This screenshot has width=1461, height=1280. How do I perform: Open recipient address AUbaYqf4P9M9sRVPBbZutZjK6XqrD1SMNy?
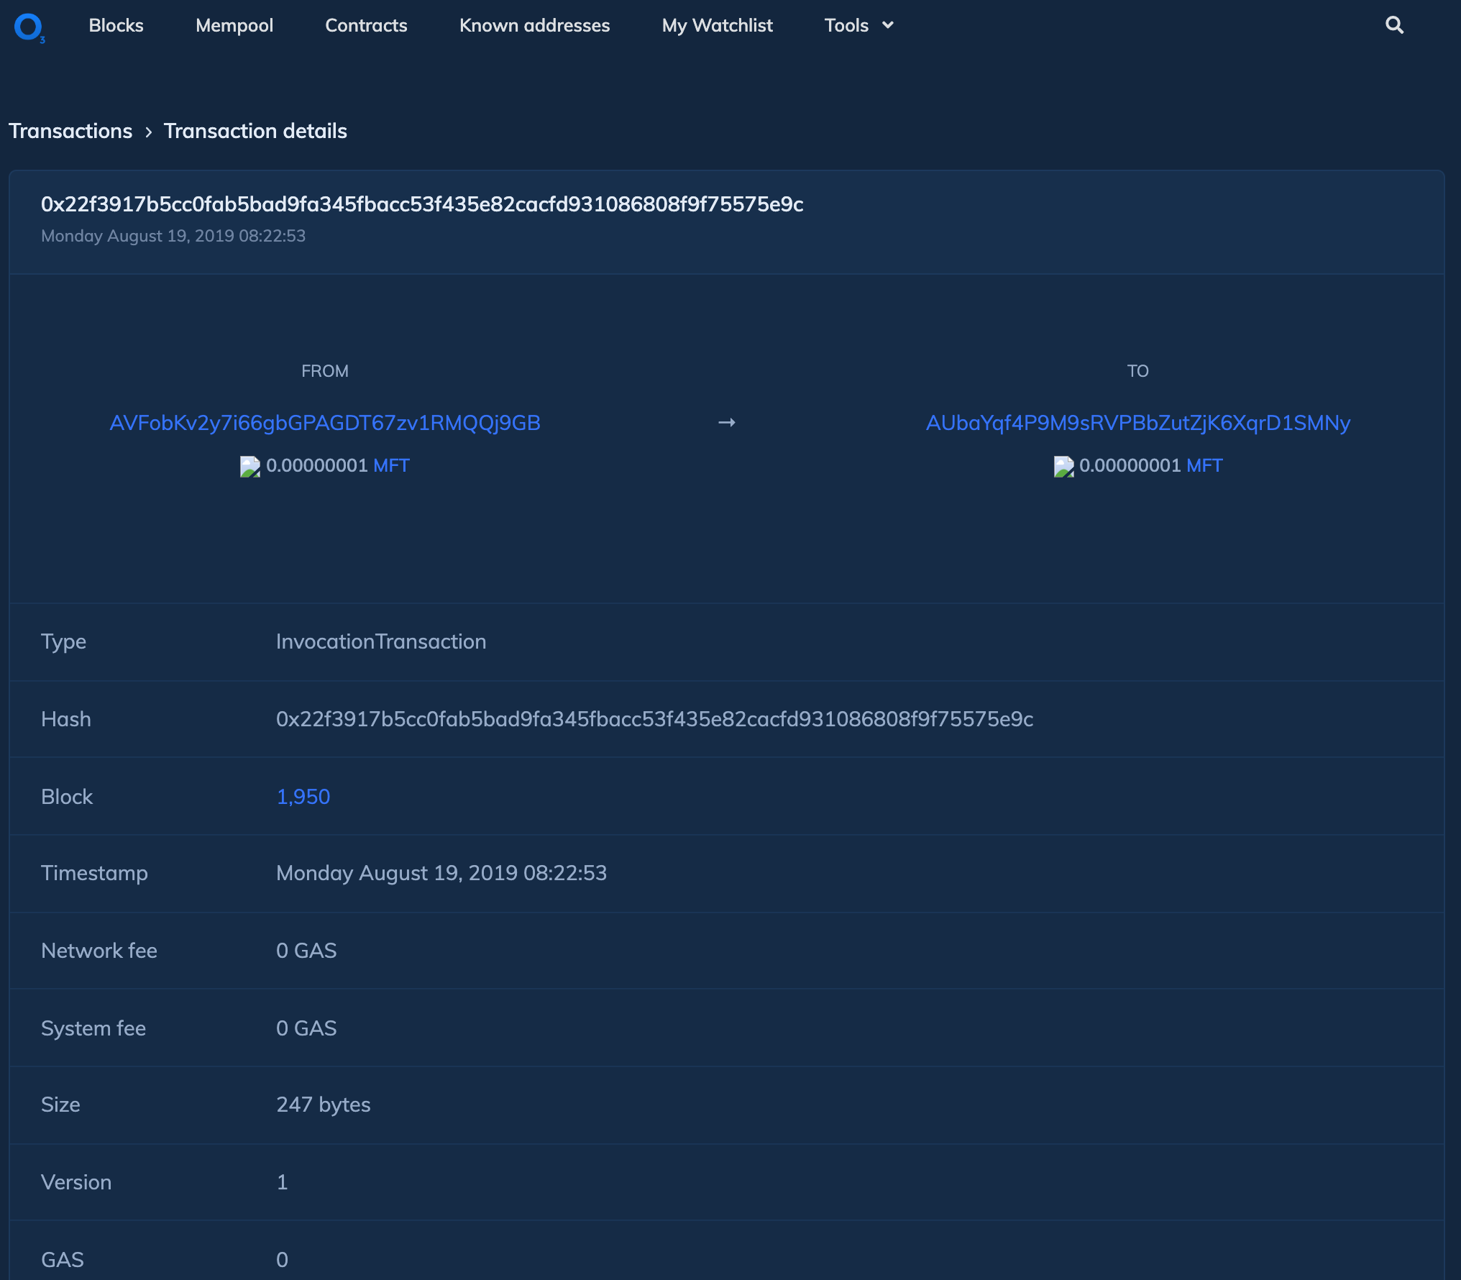pyautogui.click(x=1137, y=423)
